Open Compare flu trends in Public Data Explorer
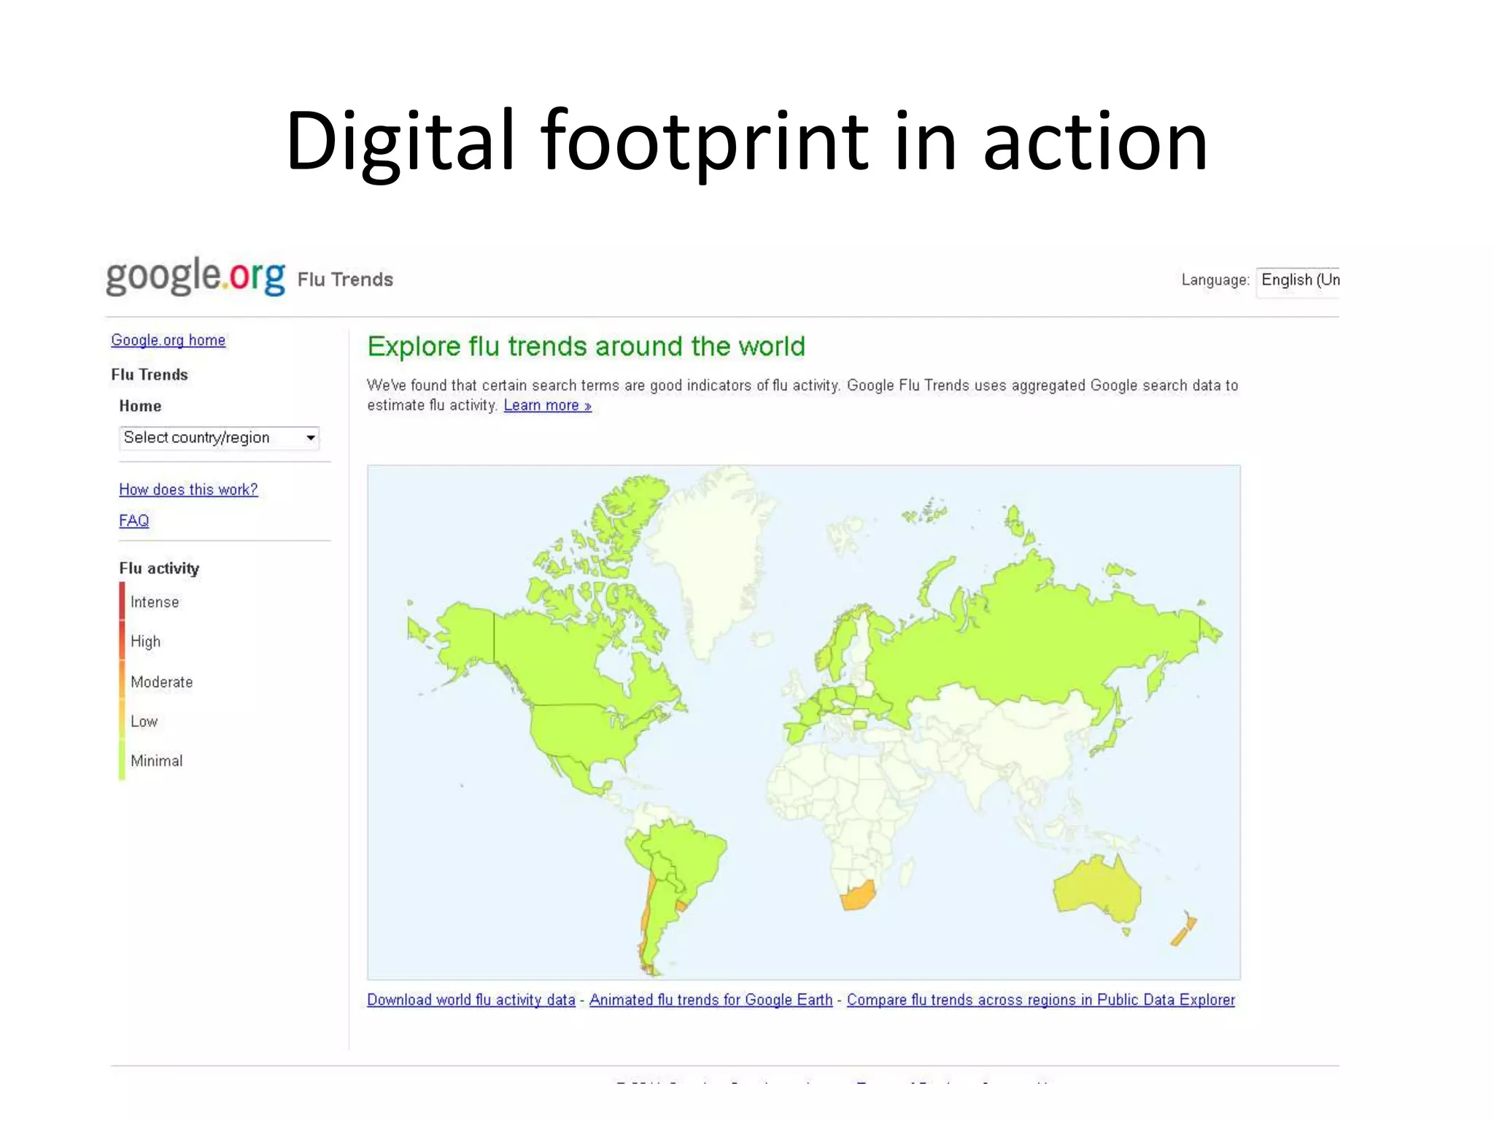Screen dimensions: 1494x1121 [1041, 1000]
